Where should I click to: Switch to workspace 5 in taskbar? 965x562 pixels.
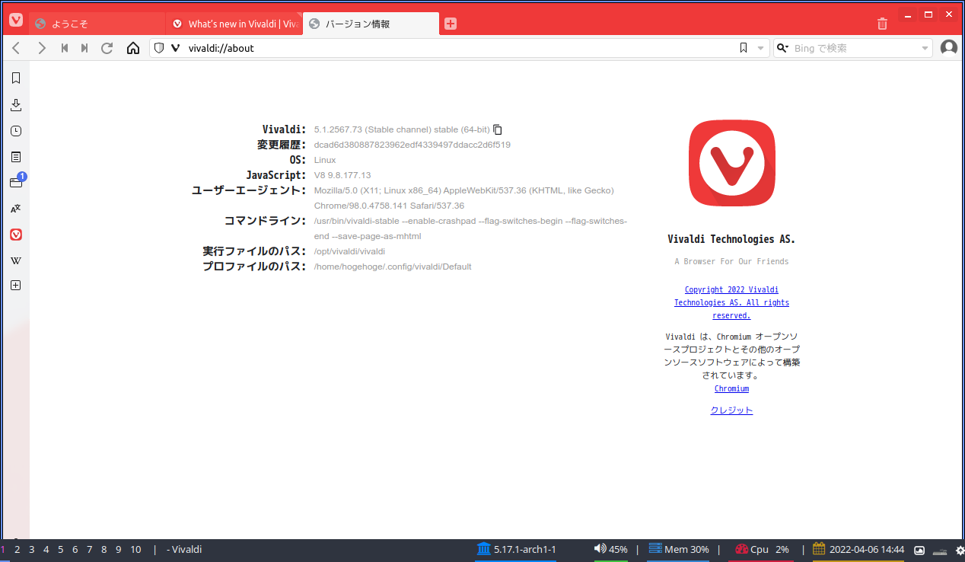pos(60,549)
